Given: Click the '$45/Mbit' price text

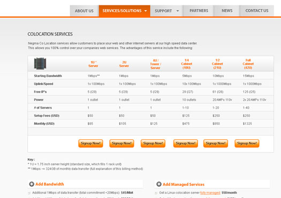Looking at the screenshot, I should (x=127, y=193).
